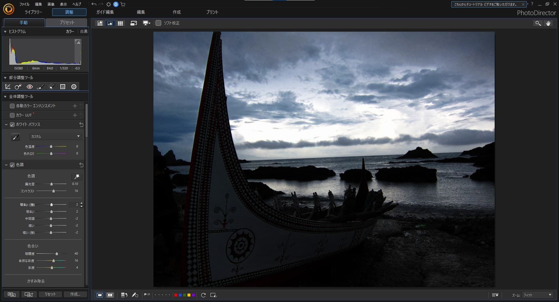Select the red-eye removal tool
The width and height of the screenshot is (559, 302).
(29, 87)
